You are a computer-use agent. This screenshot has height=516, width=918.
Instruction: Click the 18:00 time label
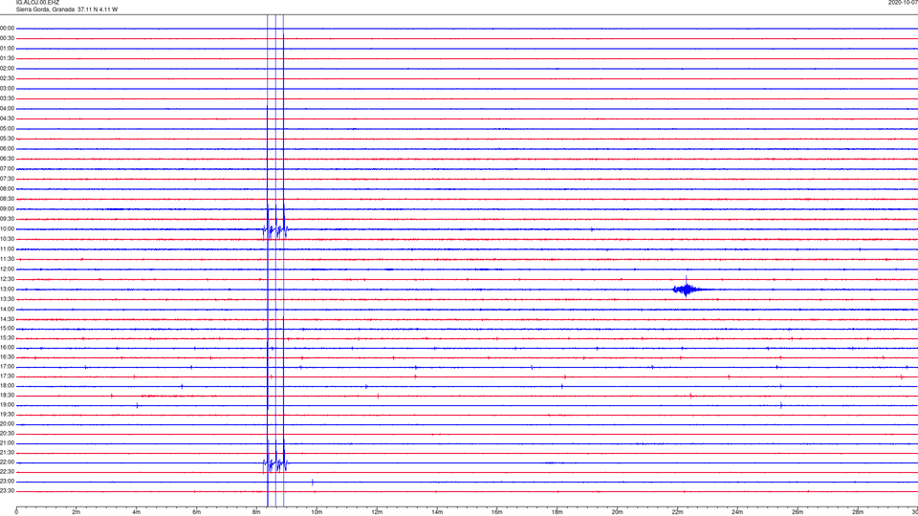(8, 385)
